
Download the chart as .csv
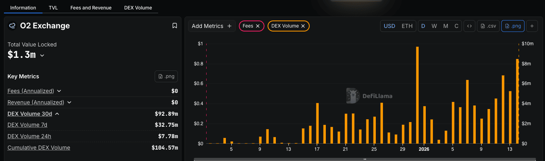[x=488, y=26]
